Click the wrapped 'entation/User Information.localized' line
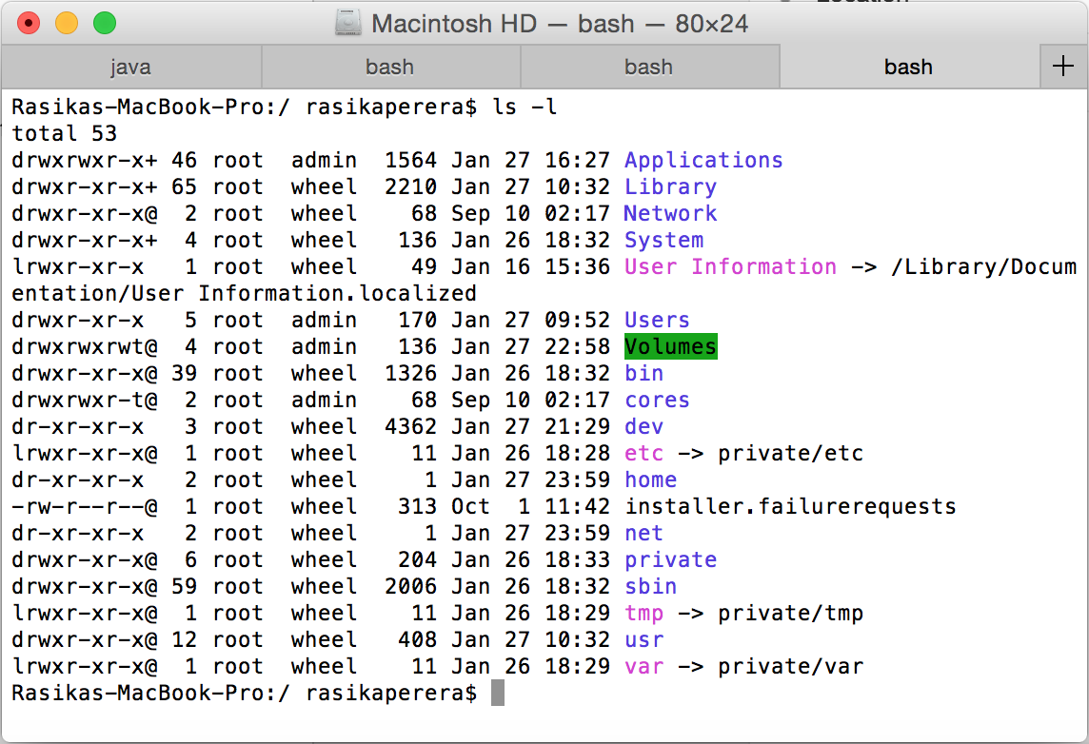This screenshot has height=744, width=1089. (x=244, y=293)
